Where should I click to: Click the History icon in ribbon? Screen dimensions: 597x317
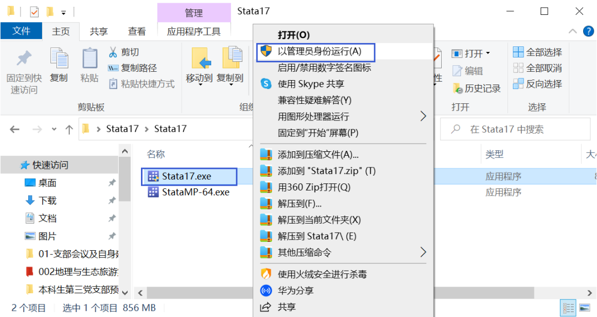pos(458,88)
